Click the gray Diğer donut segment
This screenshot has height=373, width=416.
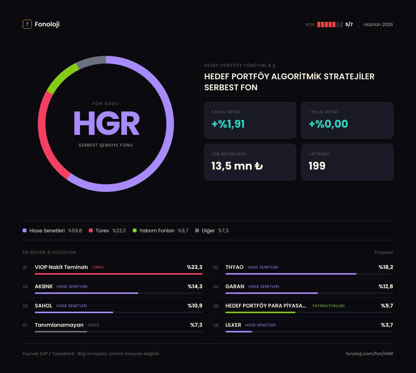[91, 61]
